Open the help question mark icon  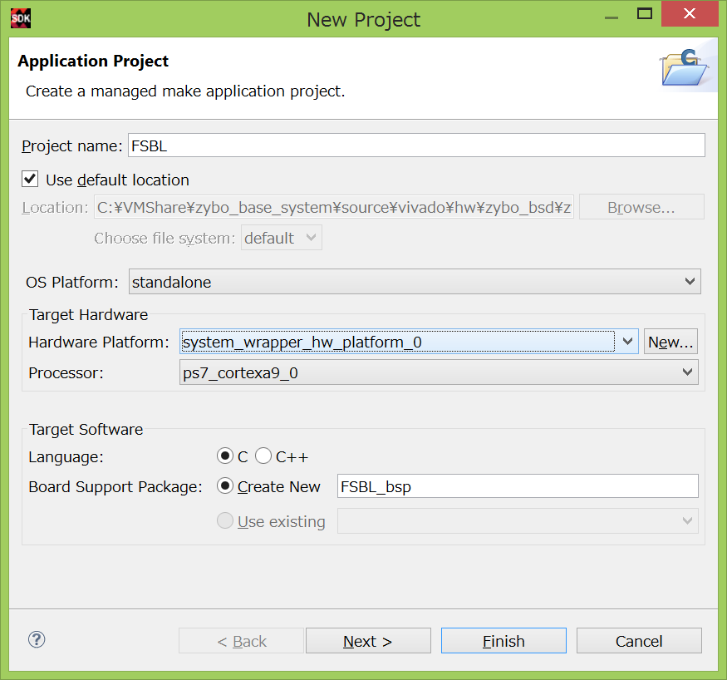pos(37,639)
